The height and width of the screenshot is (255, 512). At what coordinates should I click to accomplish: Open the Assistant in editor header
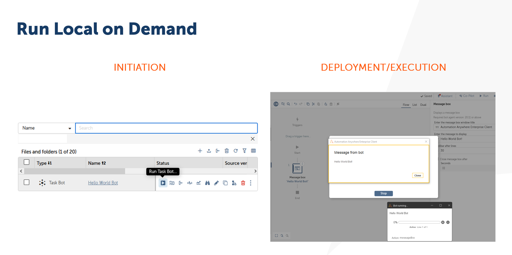[445, 96]
